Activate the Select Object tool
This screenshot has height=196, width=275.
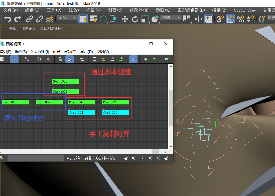point(83,19)
